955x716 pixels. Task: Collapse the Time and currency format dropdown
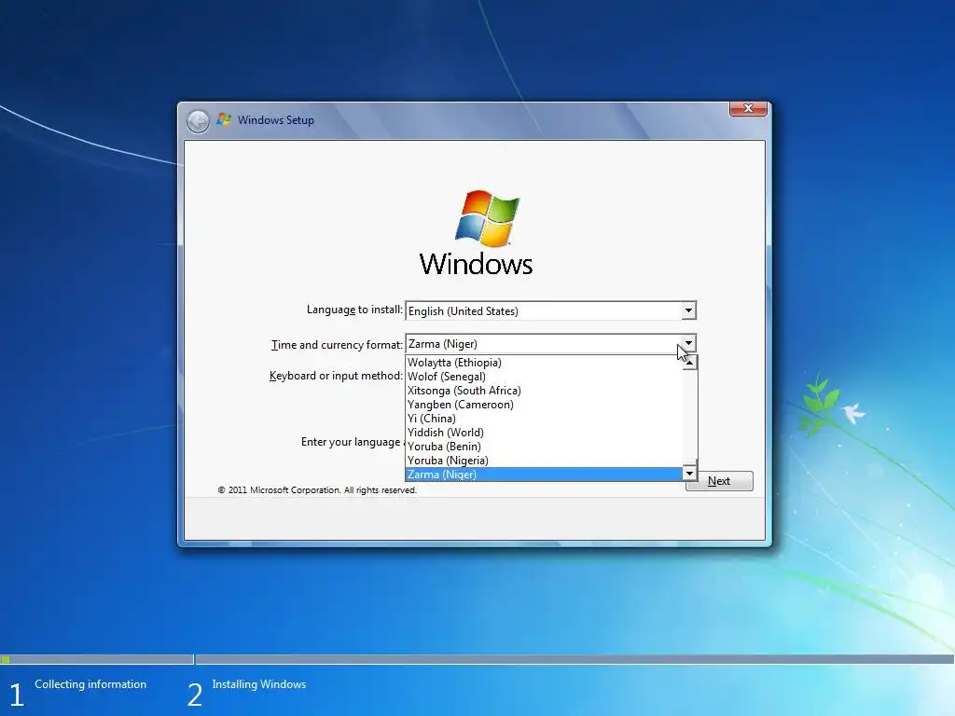[688, 343]
